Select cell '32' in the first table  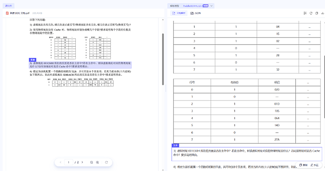[x=278, y=70]
